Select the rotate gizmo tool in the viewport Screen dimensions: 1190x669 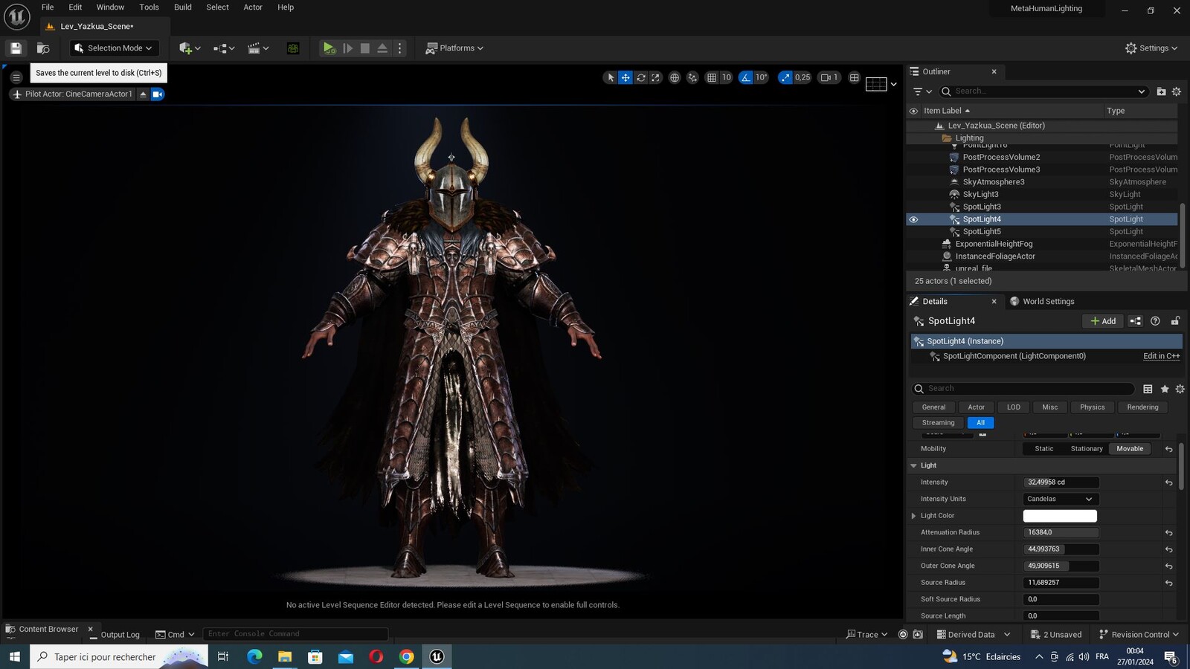coord(640,77)
